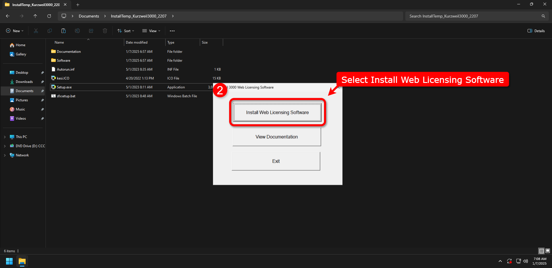The image size is (552, 268).
Task: Select the Software folder
Action: click(x=64, y=61)
